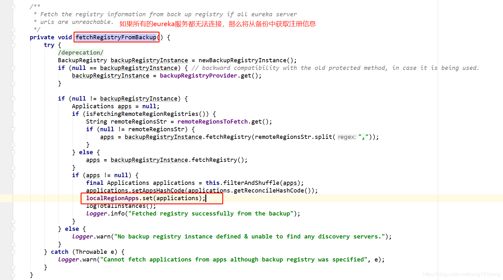
Task: Click the 'catch' keyword
Action: (59, 252)
